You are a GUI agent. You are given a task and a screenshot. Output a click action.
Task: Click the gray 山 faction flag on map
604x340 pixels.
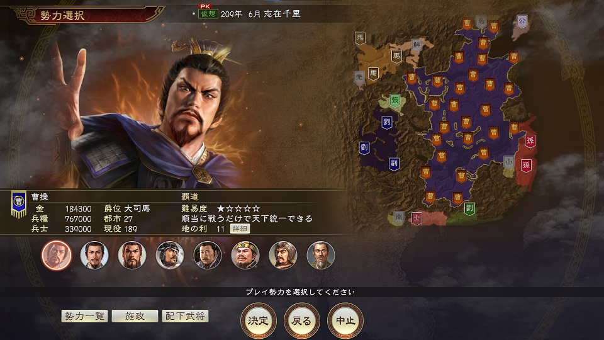(x=509, y=162)
